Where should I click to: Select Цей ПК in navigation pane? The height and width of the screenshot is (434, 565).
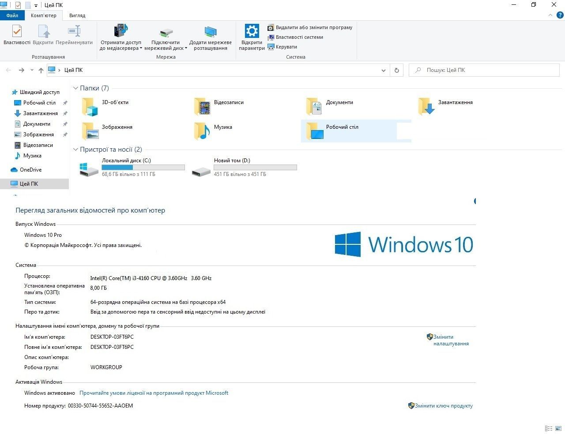(34, 184)
